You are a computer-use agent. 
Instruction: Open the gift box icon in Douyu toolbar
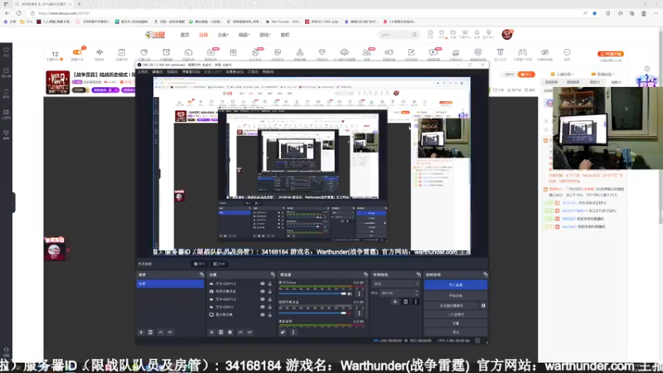[x=233, y=52]
